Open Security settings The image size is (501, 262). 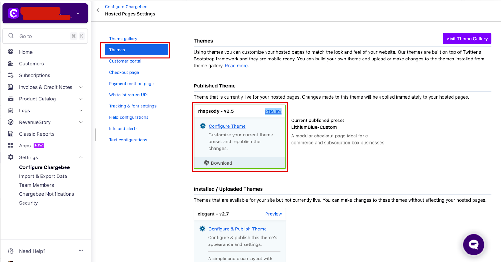[x=28, y=203]
